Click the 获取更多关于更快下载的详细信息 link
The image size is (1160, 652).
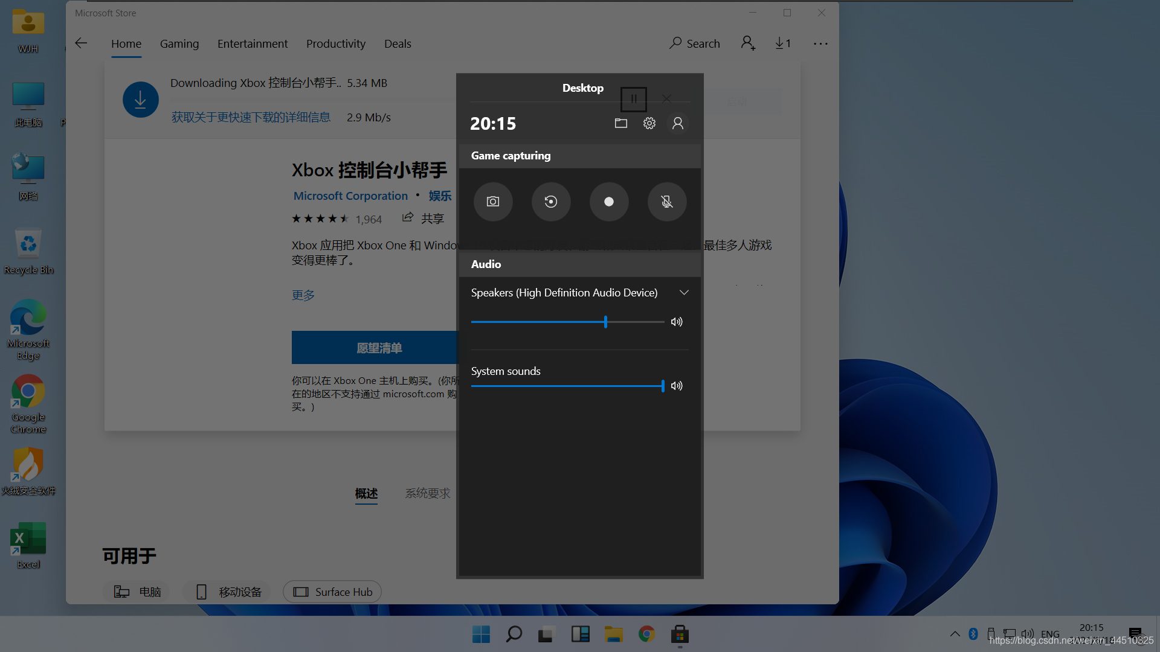(250, 118)
